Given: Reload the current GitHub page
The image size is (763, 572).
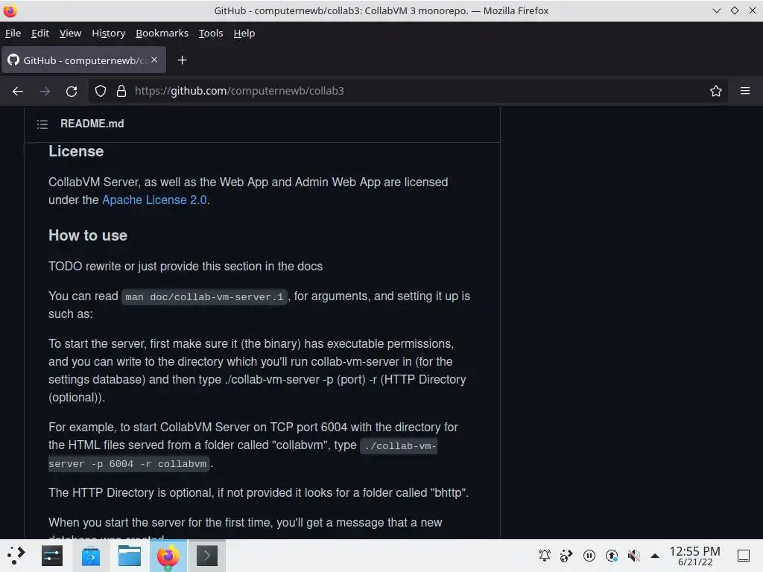Looking at the screenshot, I should point(72,91).
